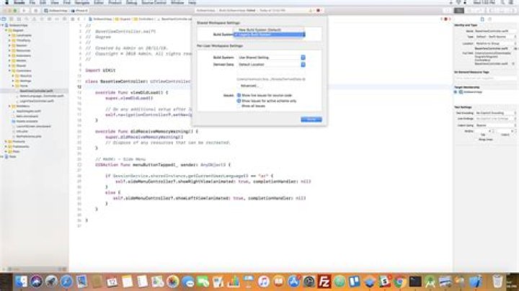The height and width of the screenshot is (291, 519).
Task: Click Done to close workspace settings
Action: (x=311, y=120)
